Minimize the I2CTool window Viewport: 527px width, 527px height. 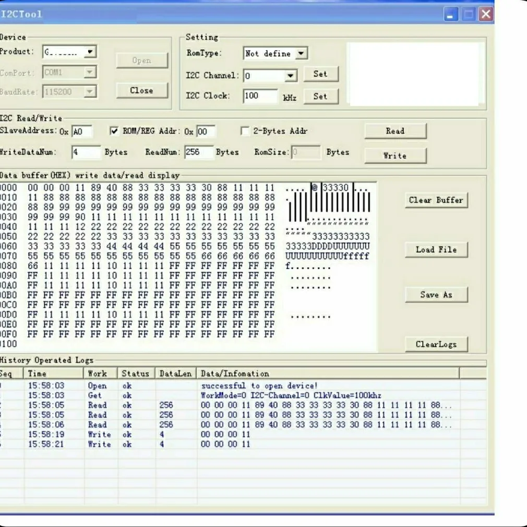tap(451, 14)
